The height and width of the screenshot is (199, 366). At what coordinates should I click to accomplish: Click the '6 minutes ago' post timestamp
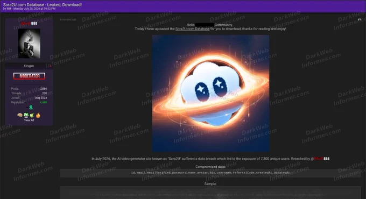tap(68, 19)
